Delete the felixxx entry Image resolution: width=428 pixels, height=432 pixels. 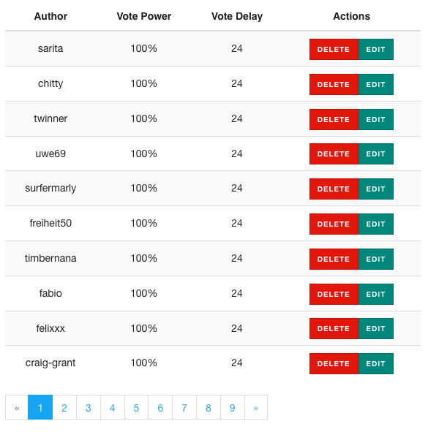334,328
